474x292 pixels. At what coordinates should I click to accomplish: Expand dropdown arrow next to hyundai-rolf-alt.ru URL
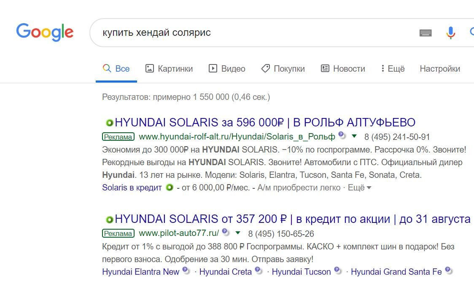point(354,136)
